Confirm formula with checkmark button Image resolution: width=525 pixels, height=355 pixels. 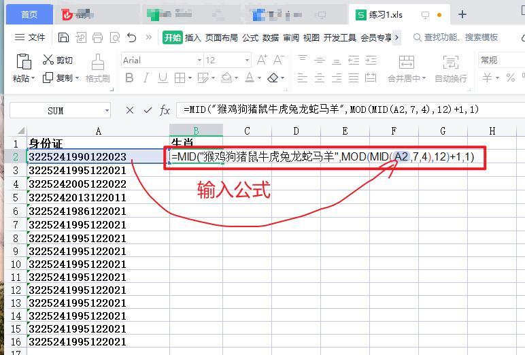point(148,110)
